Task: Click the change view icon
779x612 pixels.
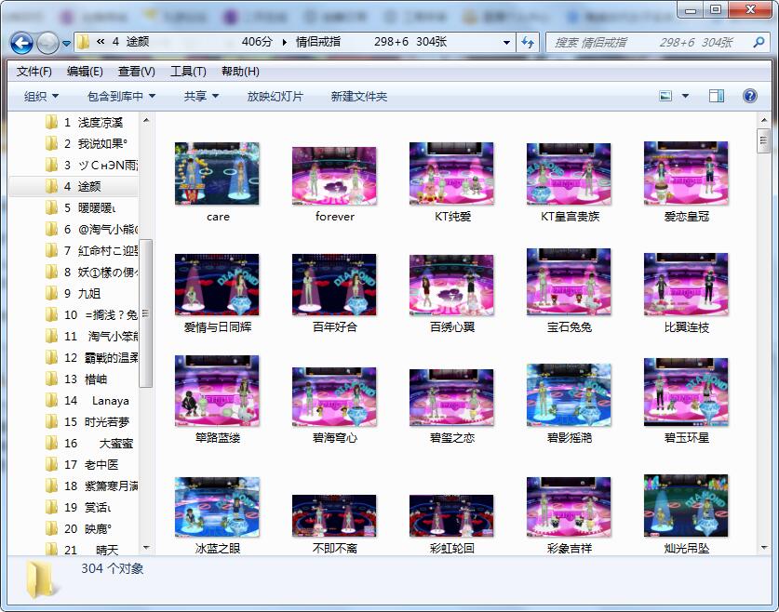Action: click(665, 96)
